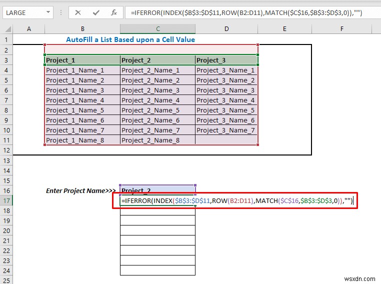381x284 pixels.
Task: Select empty output cell C22
Action: pyautogui.click(x=157, y=250)
